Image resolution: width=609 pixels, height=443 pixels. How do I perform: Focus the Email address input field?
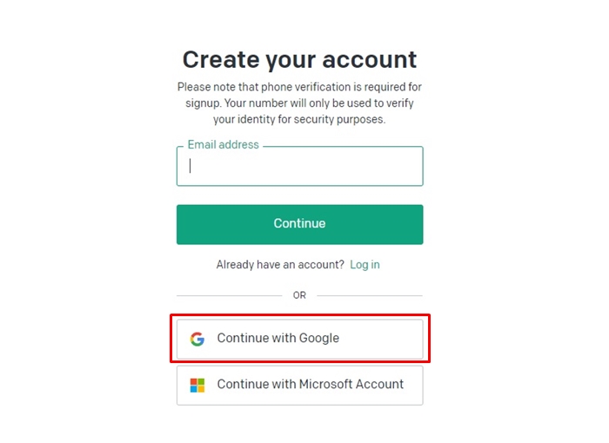tap(299, 166)
